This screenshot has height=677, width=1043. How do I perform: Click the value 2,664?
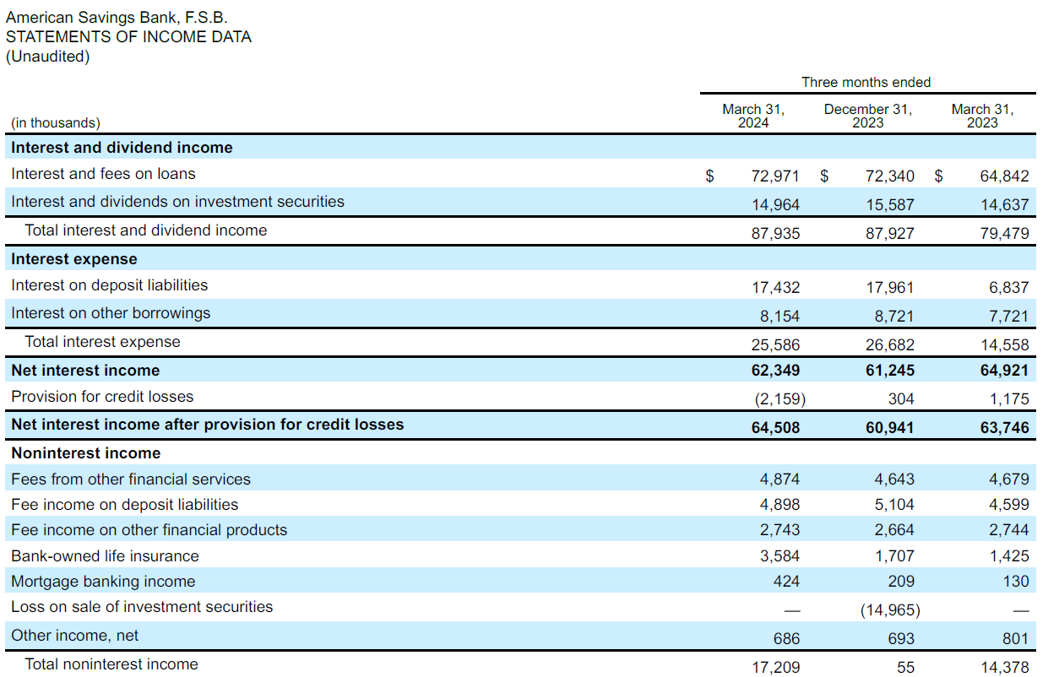pos(894,530)
